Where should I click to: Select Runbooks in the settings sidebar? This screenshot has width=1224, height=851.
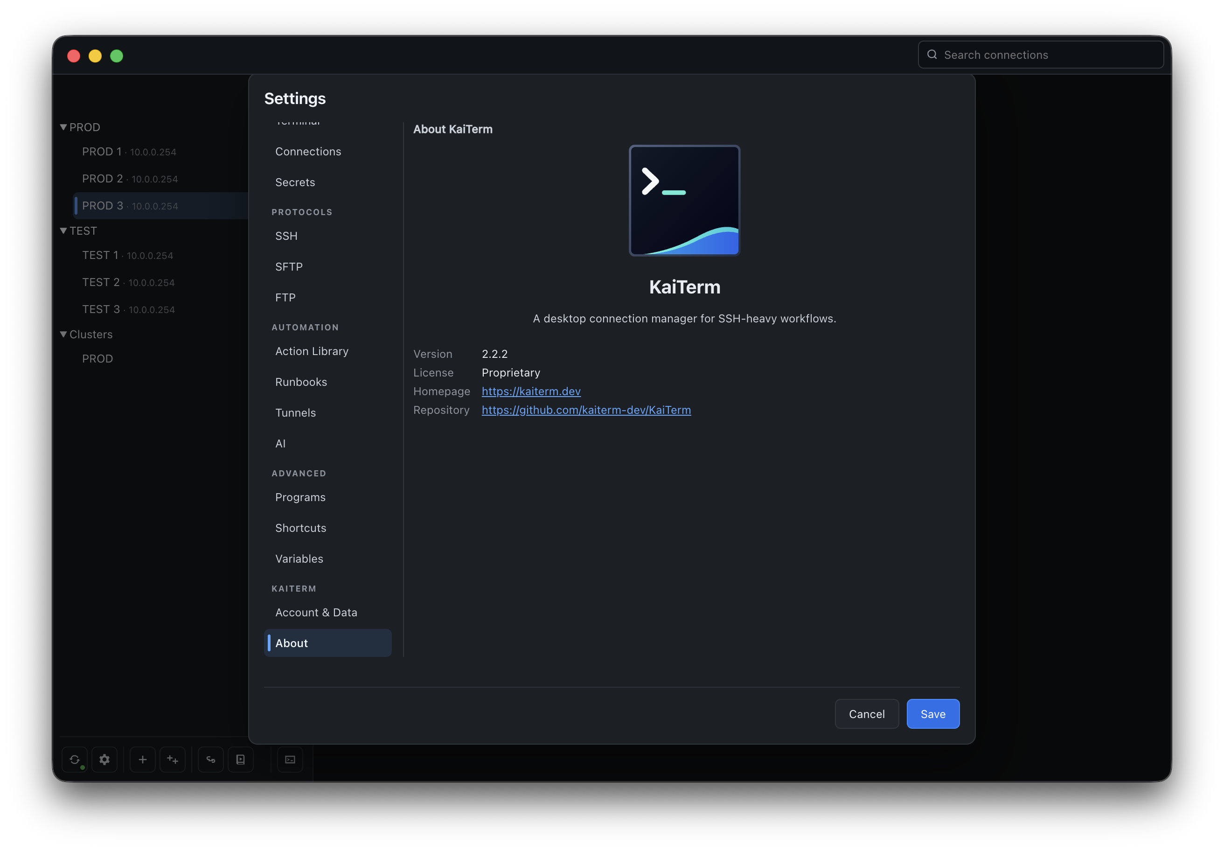328,382
